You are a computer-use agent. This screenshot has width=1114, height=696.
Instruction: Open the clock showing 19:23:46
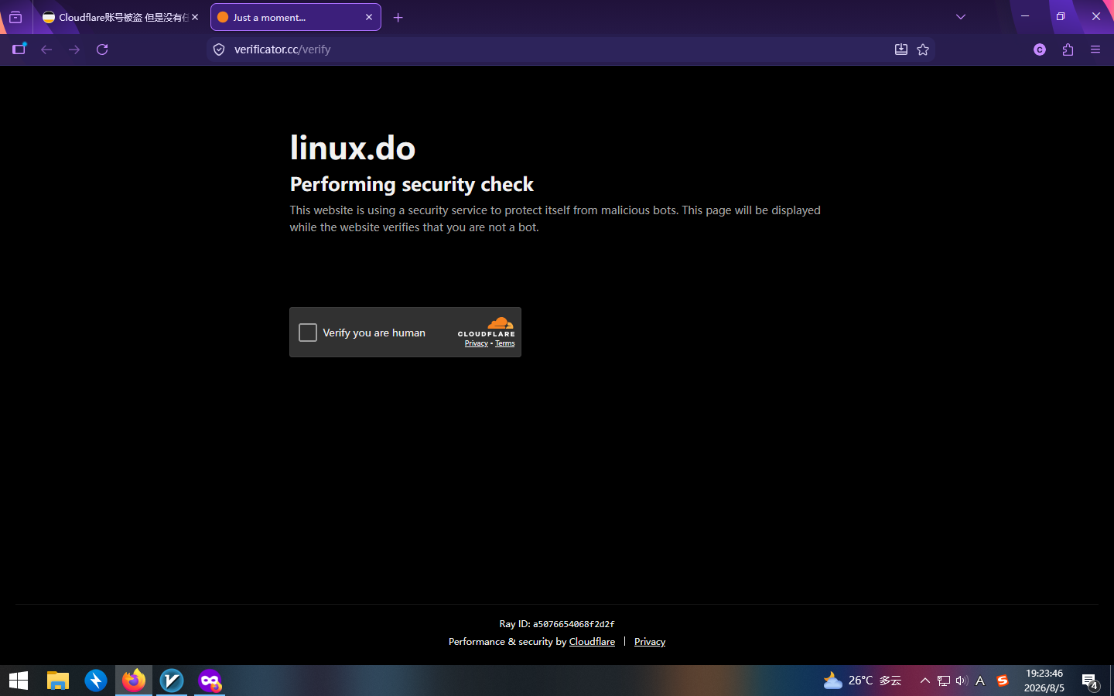tap(1044, 681)
